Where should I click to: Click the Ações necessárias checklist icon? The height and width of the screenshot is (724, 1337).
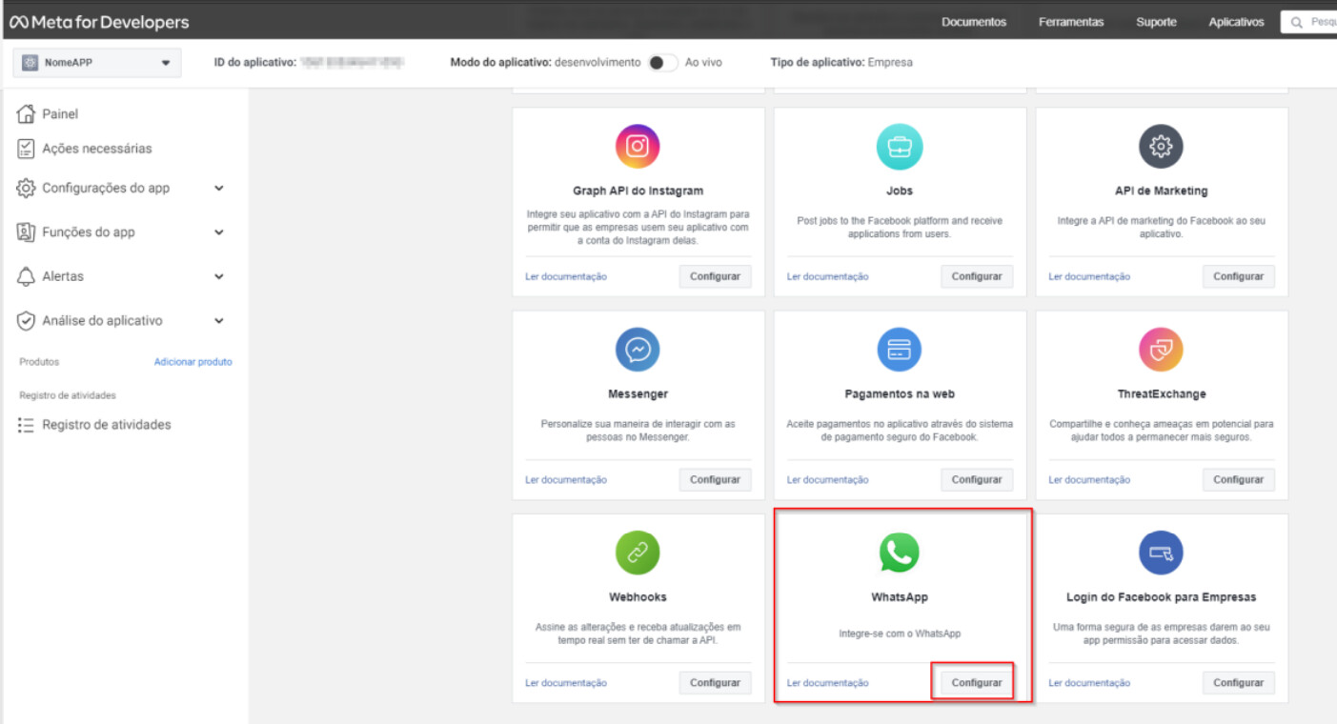click(x=27, y=149)
